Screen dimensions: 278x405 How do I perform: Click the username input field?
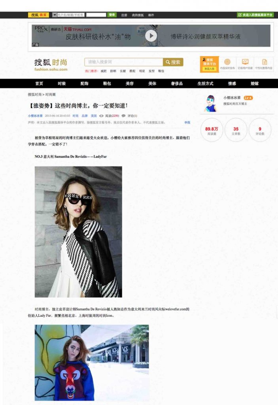click(x=70, y=15)
